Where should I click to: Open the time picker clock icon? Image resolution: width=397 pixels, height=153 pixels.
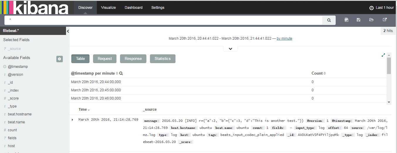point(371,8)
